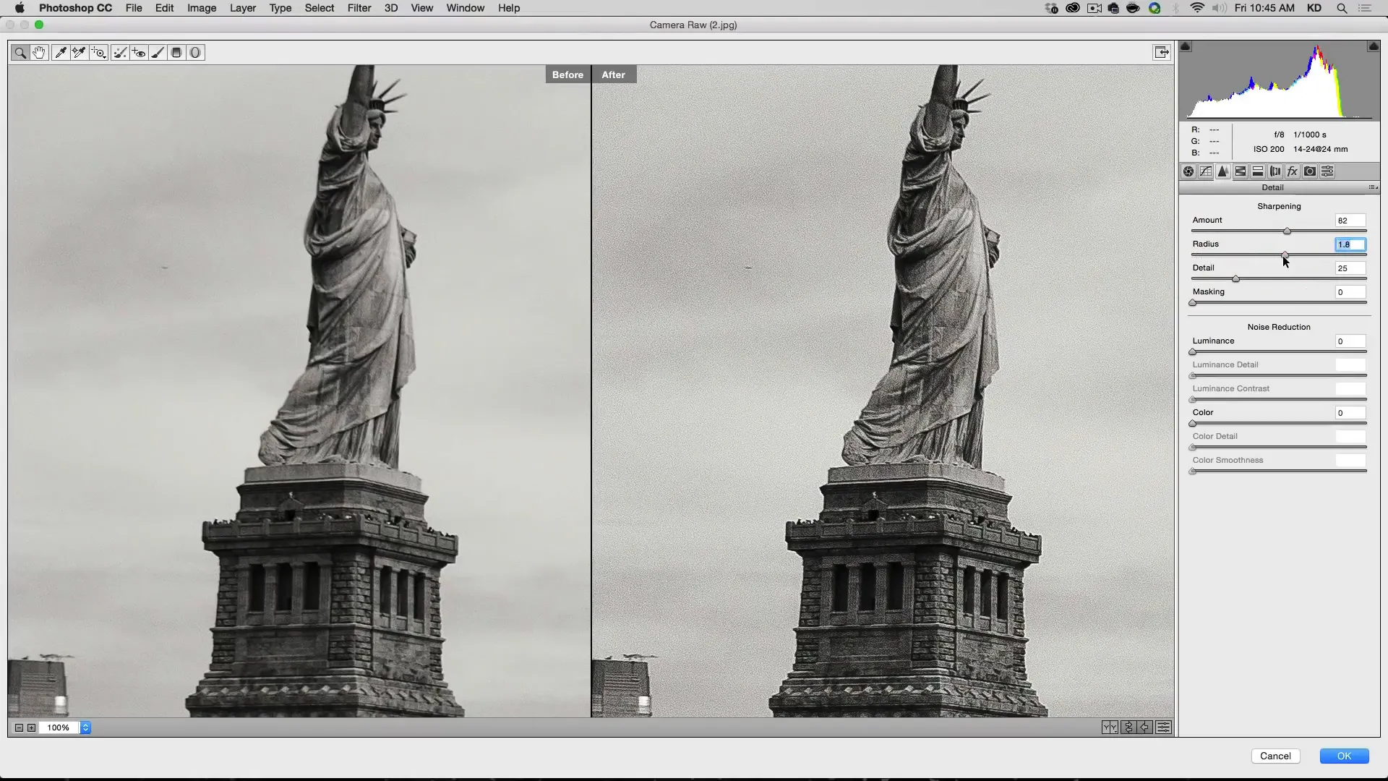Open the Detail panel flyout menu

point(1372,187)
